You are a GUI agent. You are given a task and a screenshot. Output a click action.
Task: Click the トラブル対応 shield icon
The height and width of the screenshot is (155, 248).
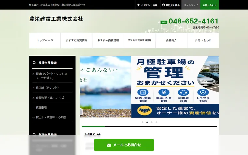[x=203, y=92]
